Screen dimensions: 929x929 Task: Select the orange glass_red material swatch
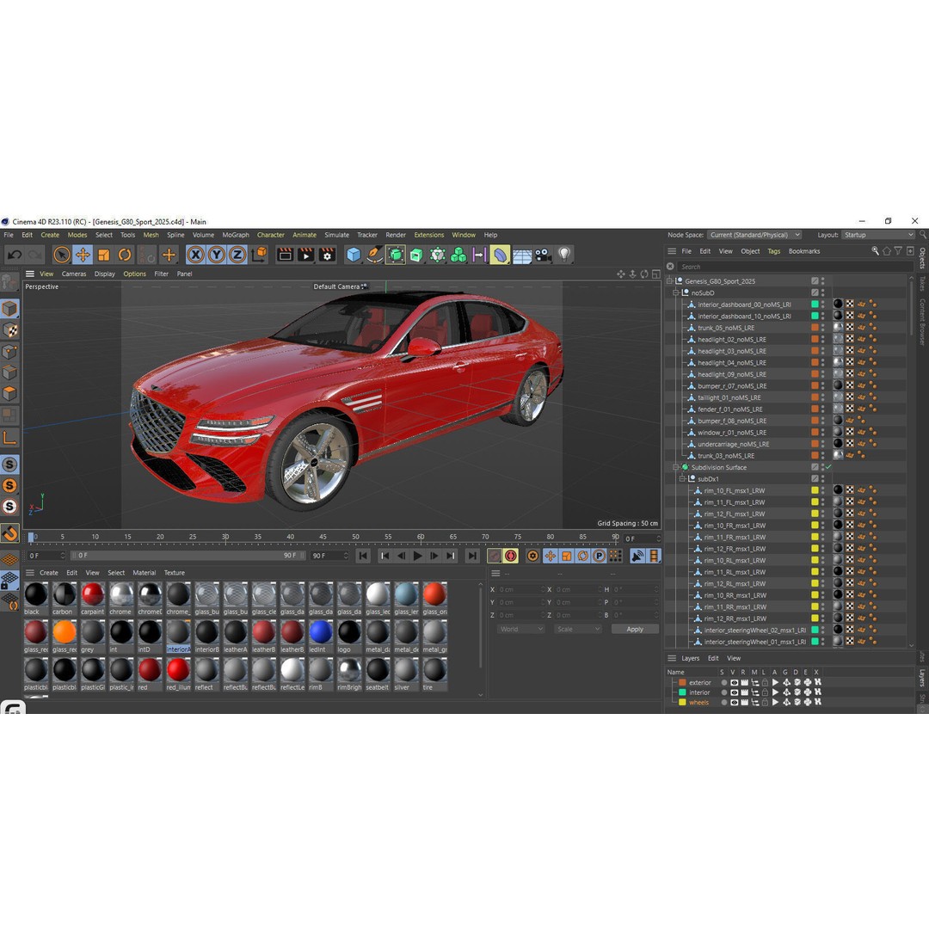(x=64, y=632)
